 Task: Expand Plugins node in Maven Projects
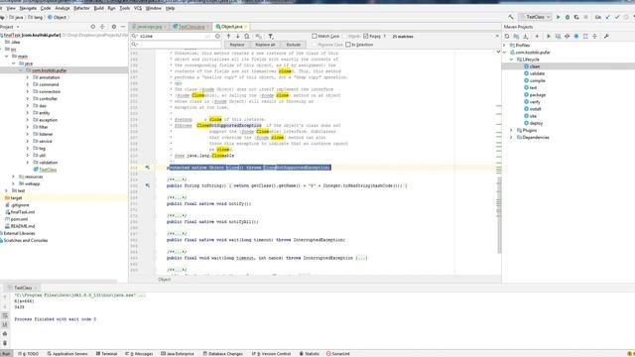[x=512, y=130]
